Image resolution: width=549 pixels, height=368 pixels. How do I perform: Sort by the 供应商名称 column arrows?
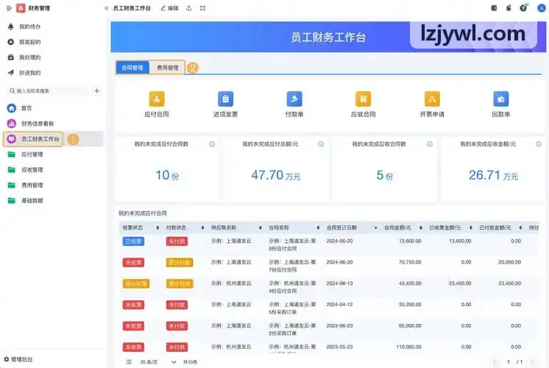[x=260, y=227]
